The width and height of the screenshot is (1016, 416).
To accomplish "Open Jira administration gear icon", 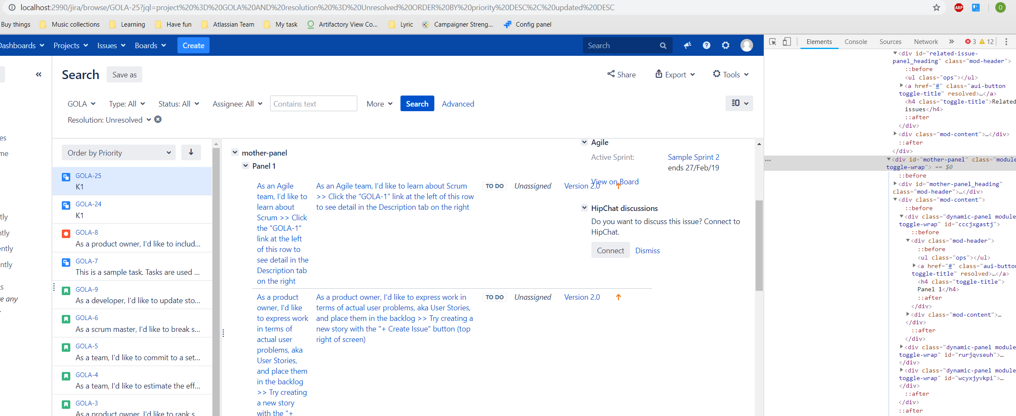I will [726, 45].
